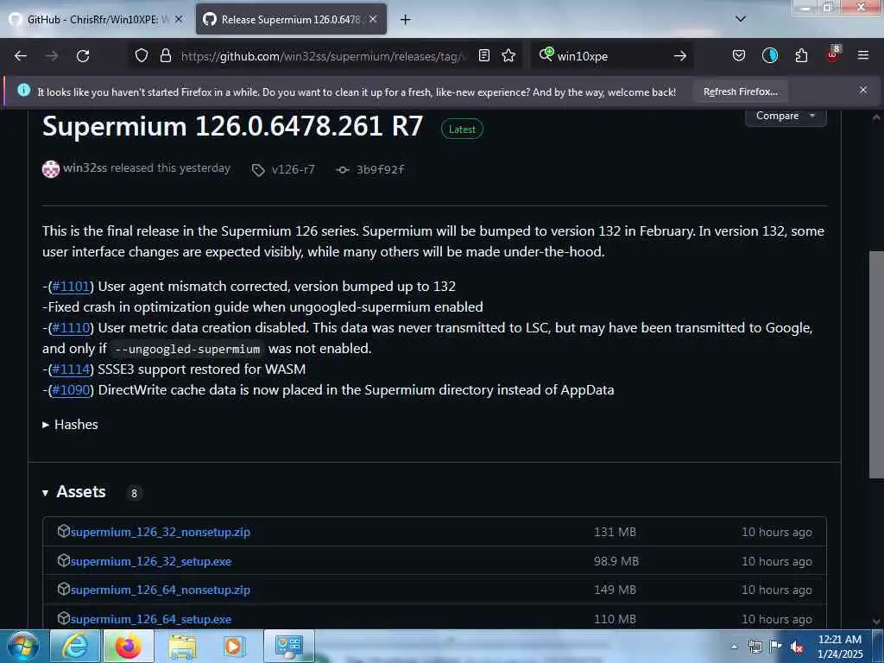Click package icon beside supermium_126_64_setup.exe
Screen dimensions: 884x663
point(63,618)
